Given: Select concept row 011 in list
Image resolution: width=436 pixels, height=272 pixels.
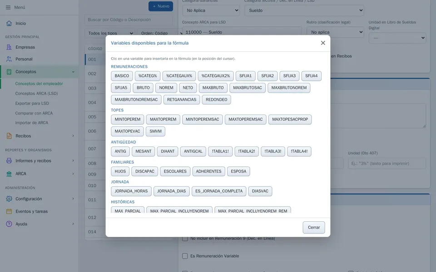Looking at the screenshot, I should pos(95,200).
